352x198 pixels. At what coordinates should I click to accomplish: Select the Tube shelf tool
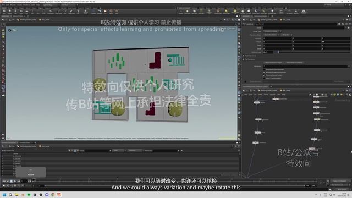tap(15, 11)
